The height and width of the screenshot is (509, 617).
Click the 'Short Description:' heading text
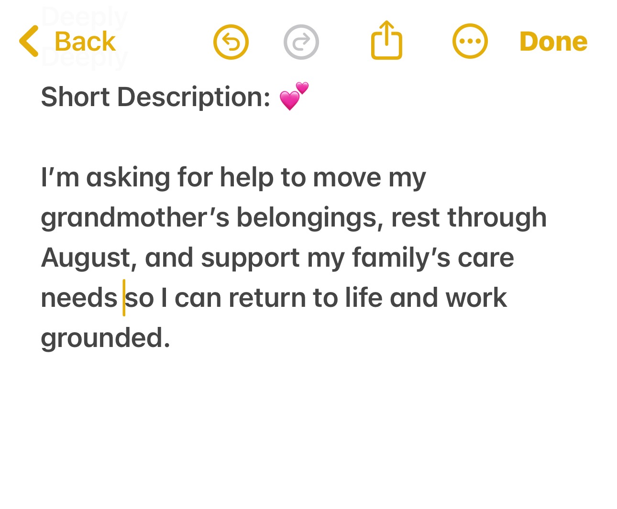point(156,97)
